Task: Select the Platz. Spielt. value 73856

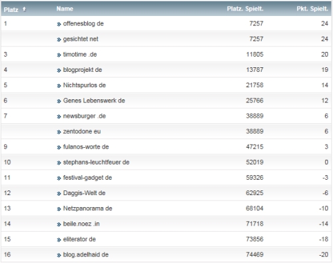Action: coord(254,239)
